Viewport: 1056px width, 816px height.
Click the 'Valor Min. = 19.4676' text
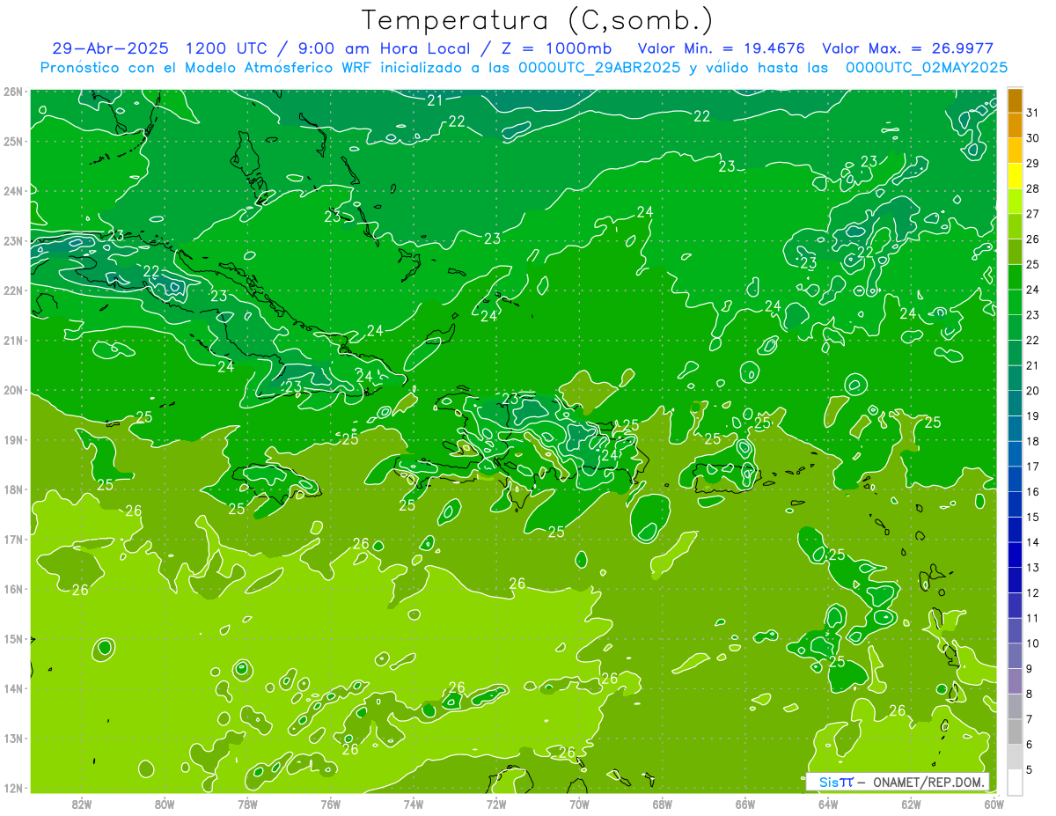(722, 48)
